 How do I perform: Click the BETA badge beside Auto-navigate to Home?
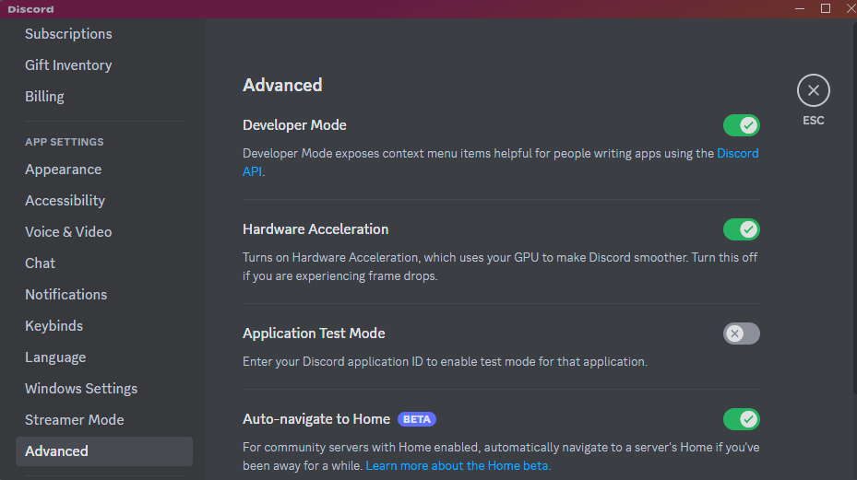click(x=416, y=419)
